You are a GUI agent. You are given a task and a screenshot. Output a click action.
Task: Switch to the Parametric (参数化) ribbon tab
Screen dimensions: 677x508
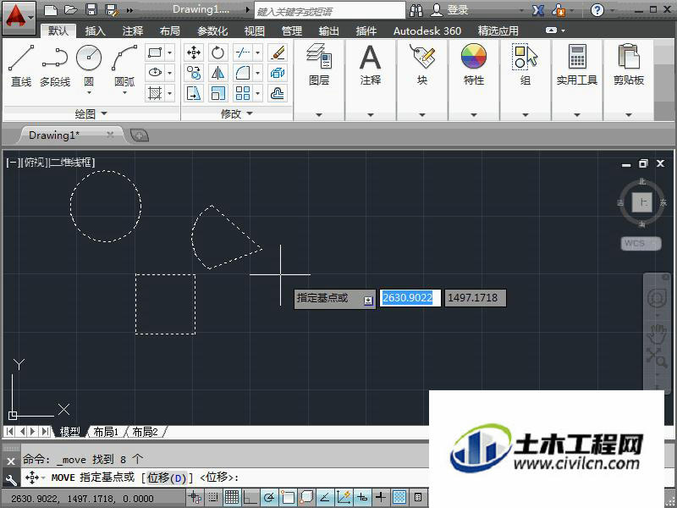pos(212,30)
